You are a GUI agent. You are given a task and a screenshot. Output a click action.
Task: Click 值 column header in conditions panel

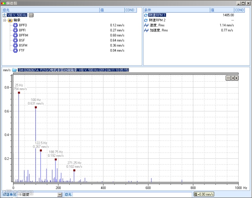click(x=222, y=10)
